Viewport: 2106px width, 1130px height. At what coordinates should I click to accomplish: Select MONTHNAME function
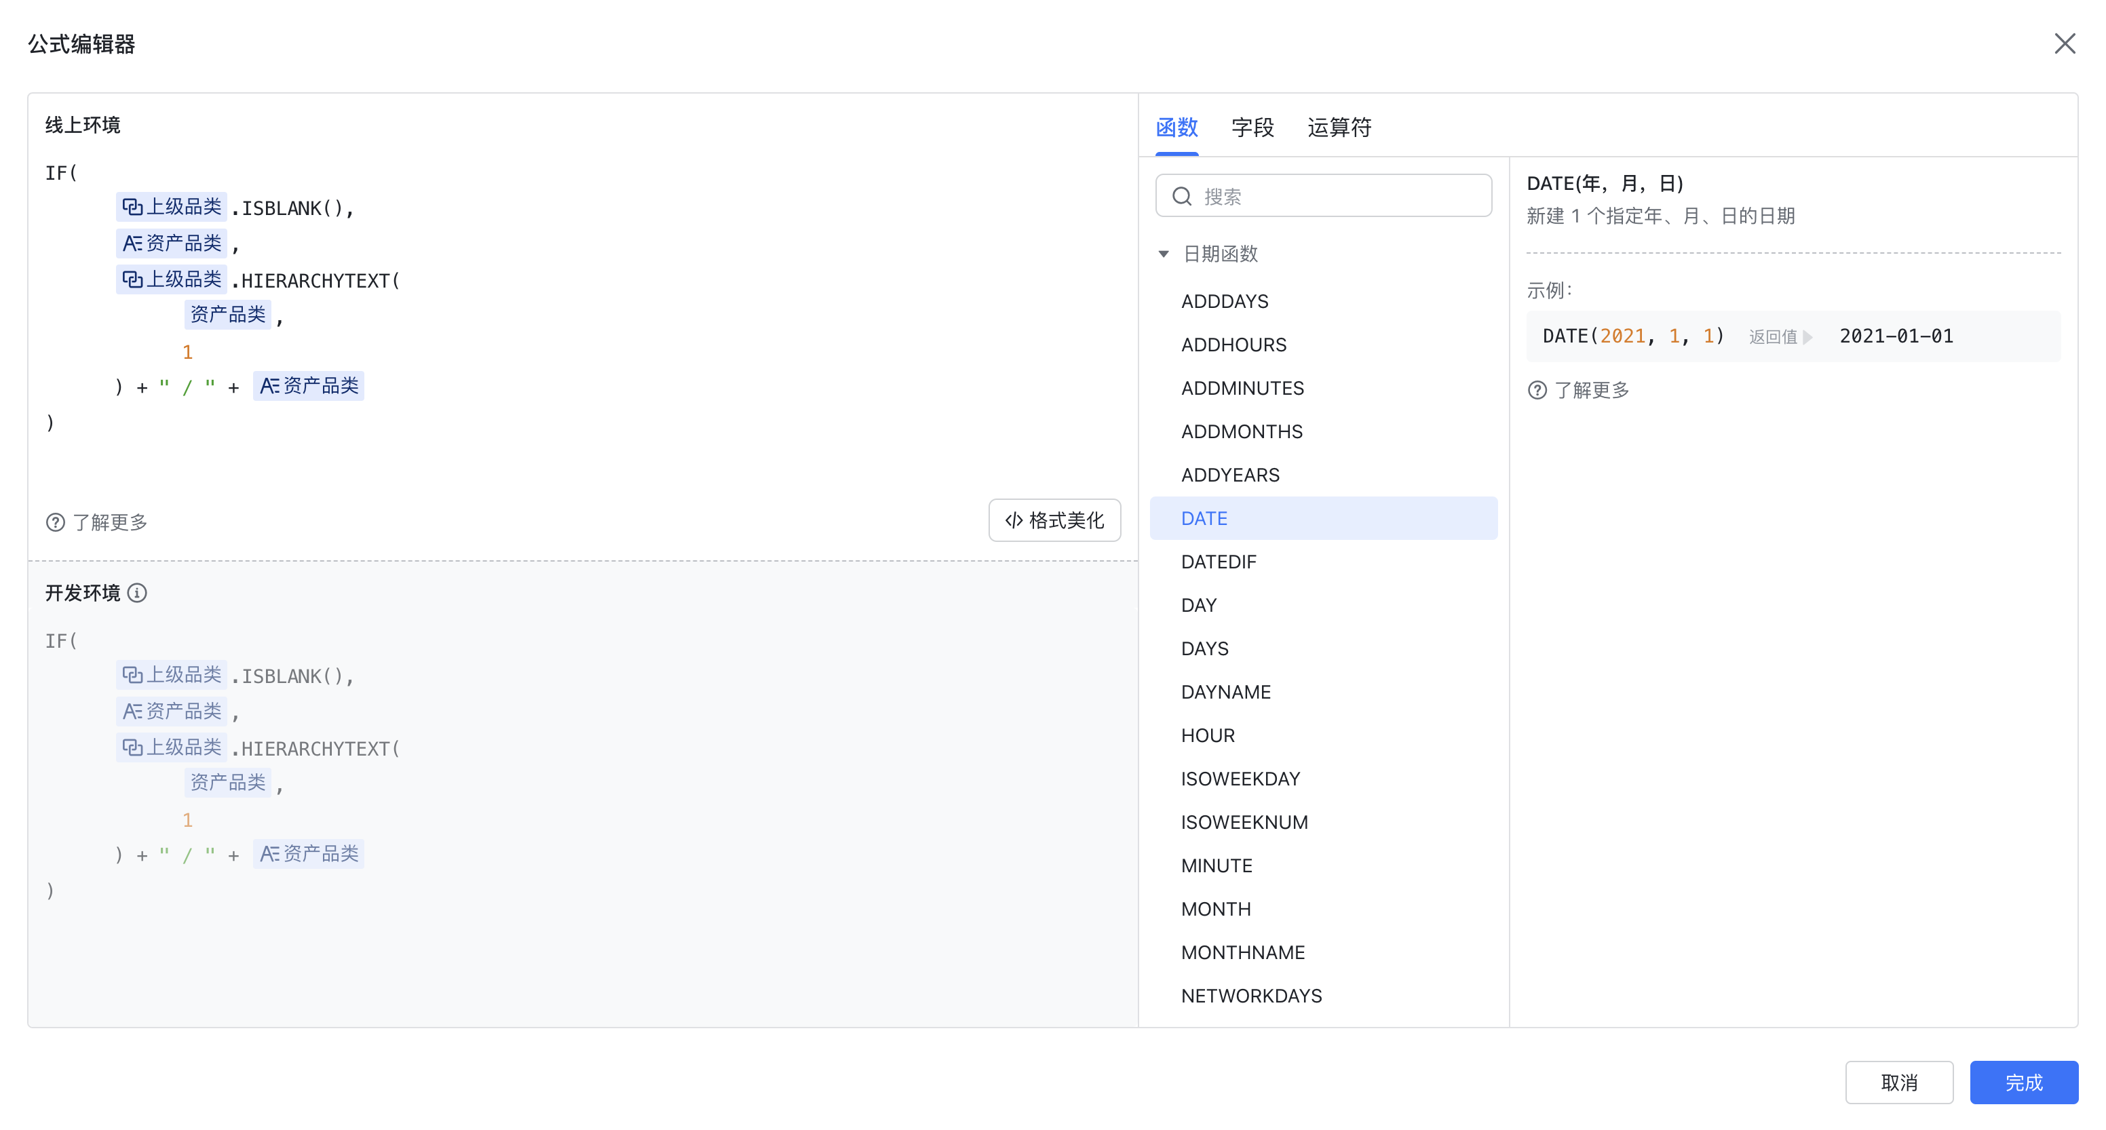[1324, 952]
